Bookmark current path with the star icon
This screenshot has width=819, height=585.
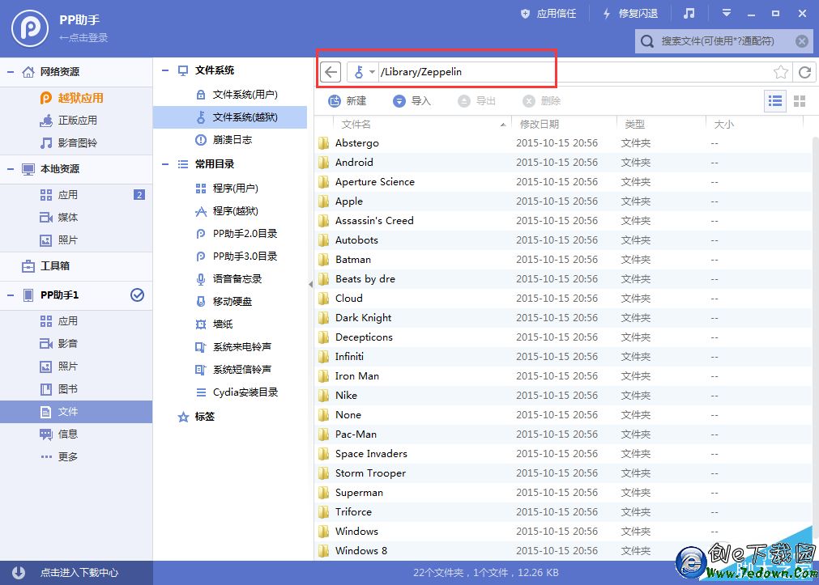click(x=780, y=72)
